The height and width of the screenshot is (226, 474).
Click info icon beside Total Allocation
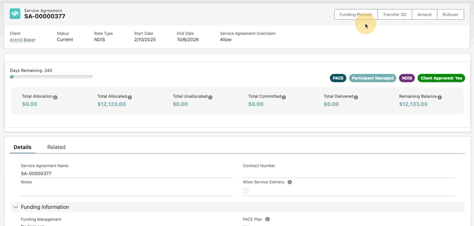(x=55, y=97)
